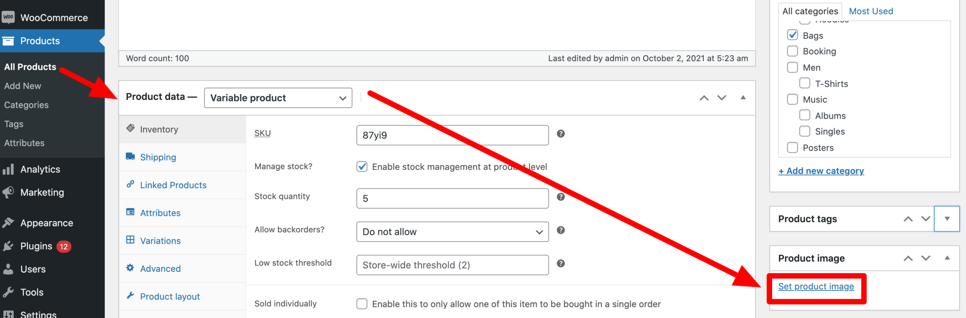
Task: Open the Allow backorders dropdown
Action: [452, 232]
